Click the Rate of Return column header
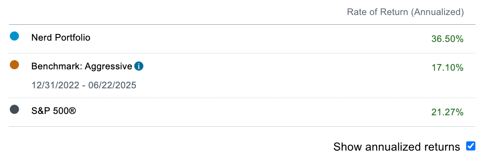Viewport: 483px width, 159px height. [x=406, y=12]
